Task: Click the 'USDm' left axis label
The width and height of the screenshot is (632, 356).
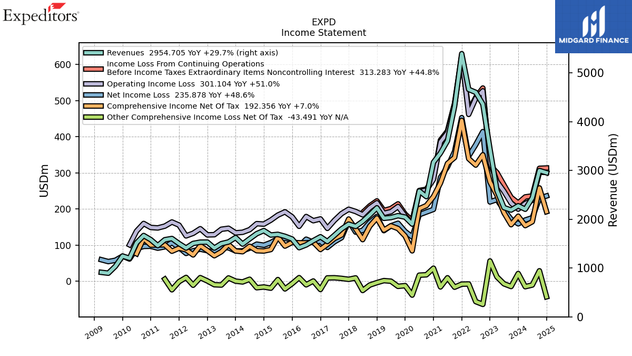Action: point(44,181)
